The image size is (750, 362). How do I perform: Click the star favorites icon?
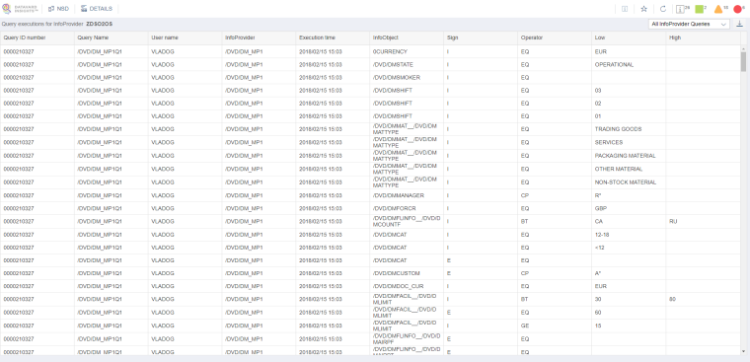tap(643, 9)
